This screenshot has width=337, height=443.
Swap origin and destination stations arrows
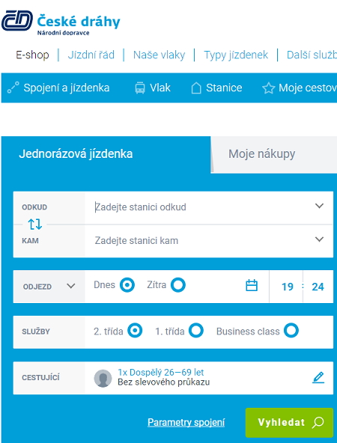tap(34, 224)
